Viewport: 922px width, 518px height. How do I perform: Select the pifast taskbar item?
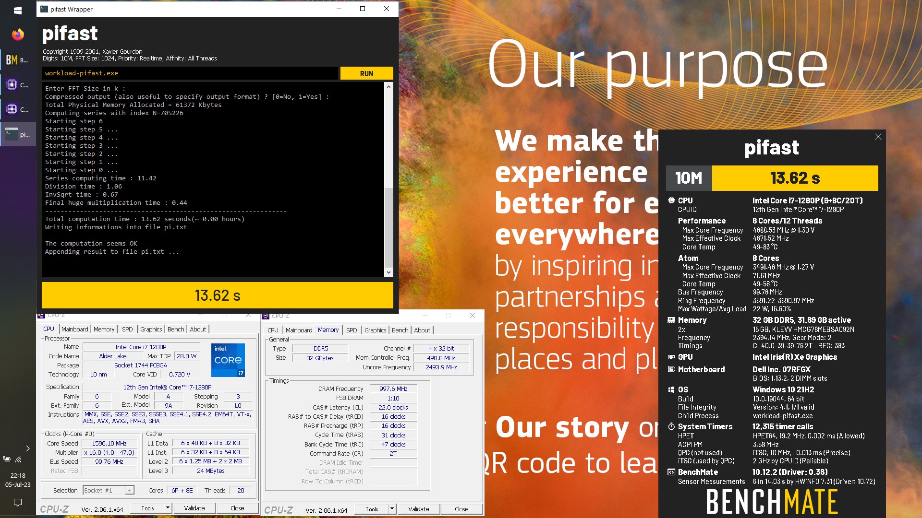18,135
